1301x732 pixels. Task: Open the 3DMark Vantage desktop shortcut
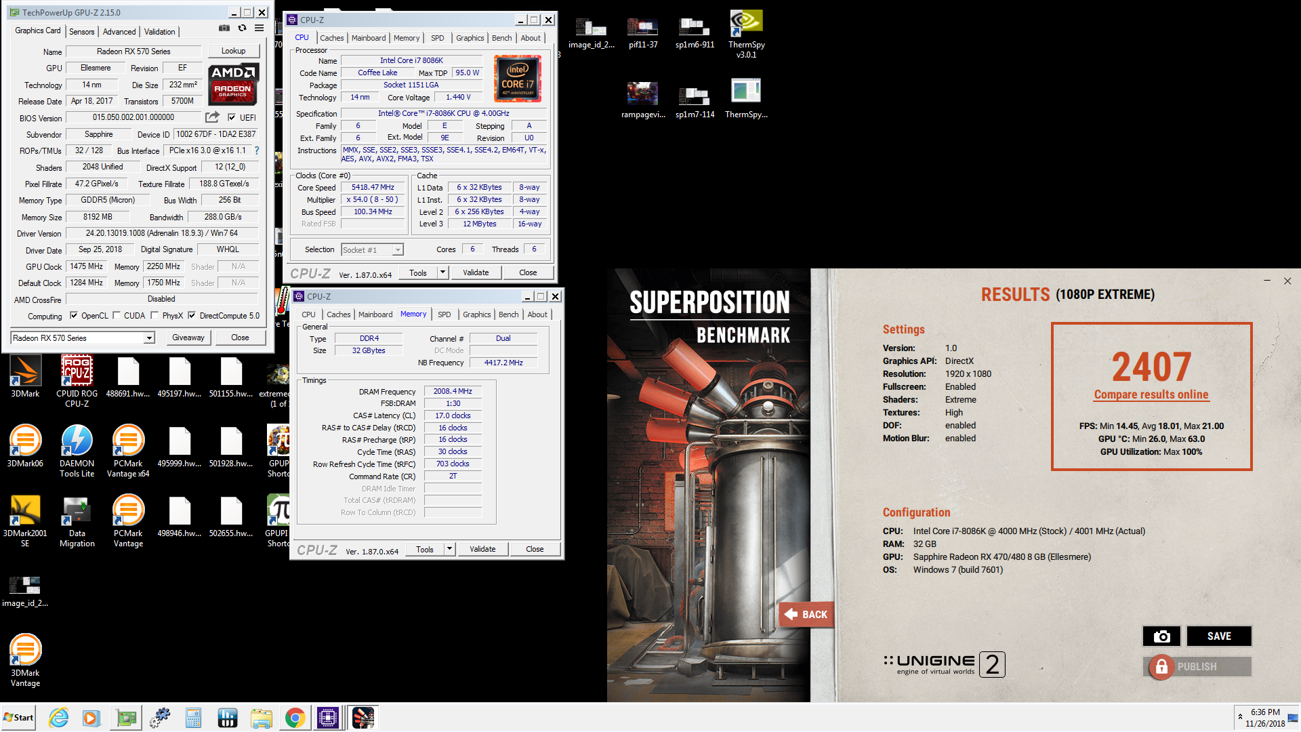25,661
